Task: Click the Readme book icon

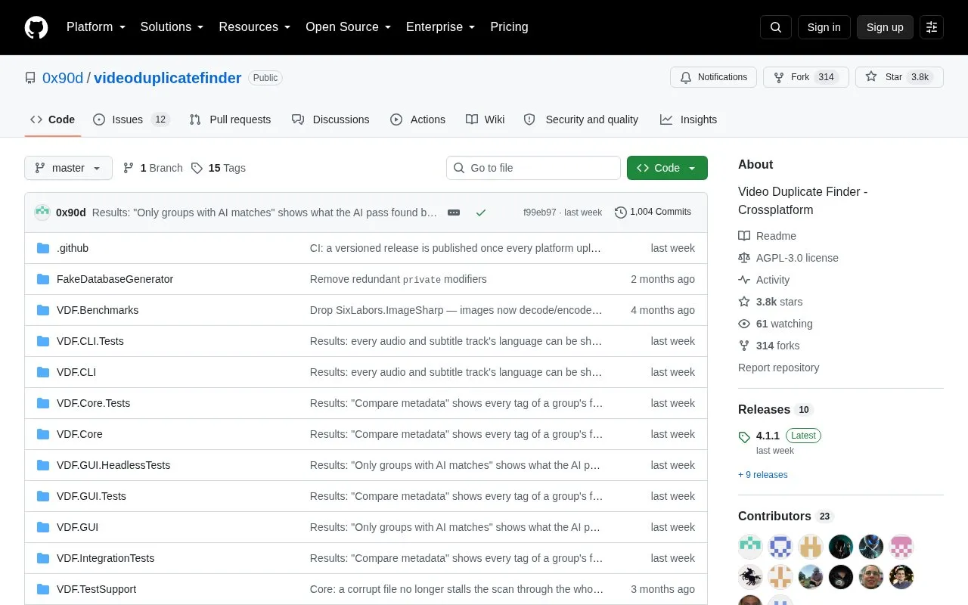Action: click(x=744, y=236)
